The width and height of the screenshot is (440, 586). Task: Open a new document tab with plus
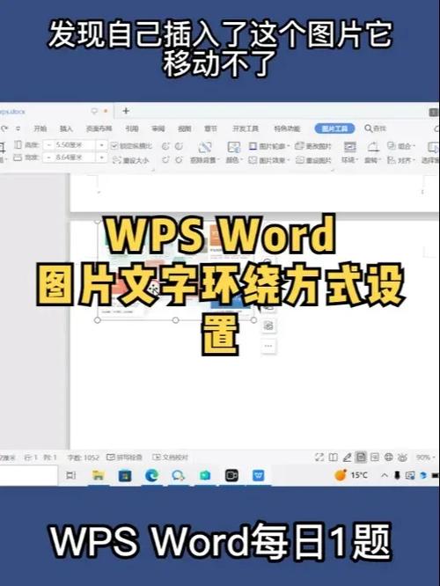(126, 111)
